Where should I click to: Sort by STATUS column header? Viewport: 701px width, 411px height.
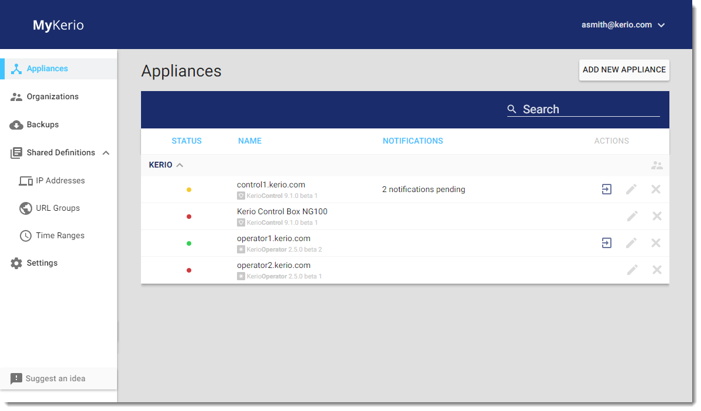pos(187,141)
